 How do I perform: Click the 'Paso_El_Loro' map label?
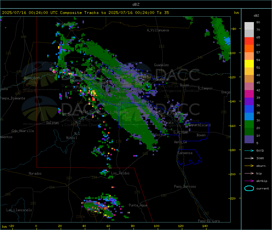209,221
